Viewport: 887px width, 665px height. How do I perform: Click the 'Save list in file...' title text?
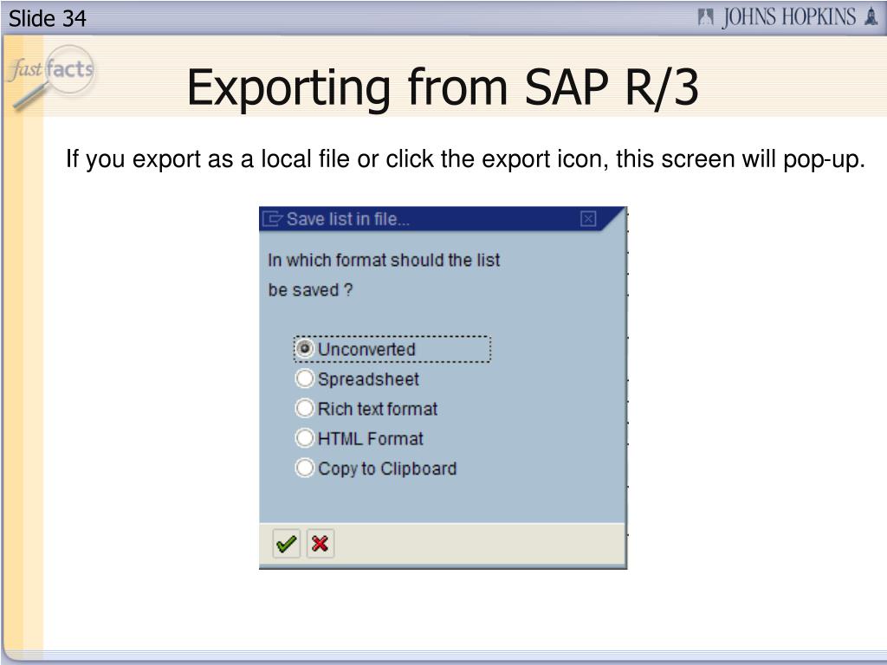pos(348,219)
